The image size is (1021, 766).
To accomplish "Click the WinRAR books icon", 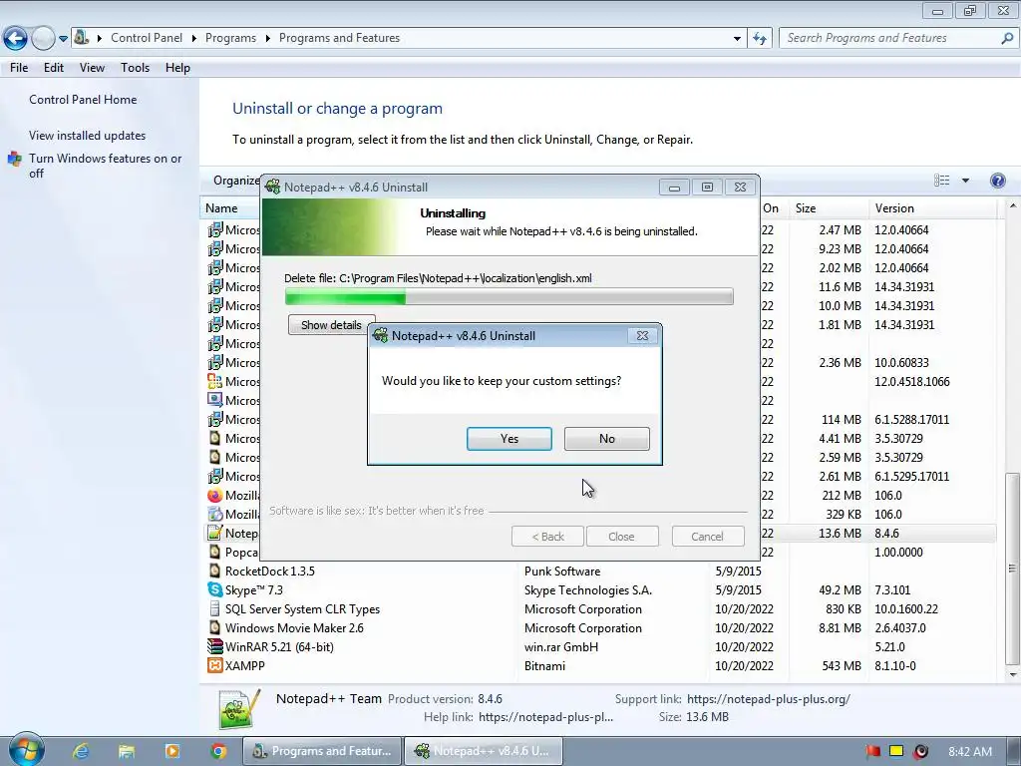I will click(214, 646).
